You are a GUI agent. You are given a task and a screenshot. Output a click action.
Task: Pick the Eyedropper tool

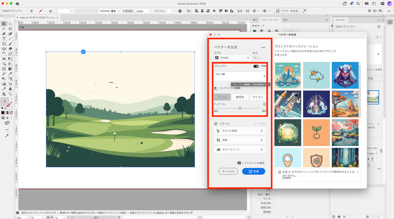pyautogui.click(x=10, y=74)
